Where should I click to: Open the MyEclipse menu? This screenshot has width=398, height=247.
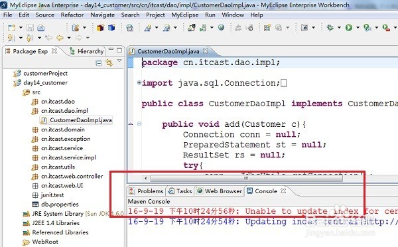coord(185,15)
